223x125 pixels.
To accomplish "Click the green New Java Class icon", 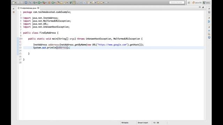I will coord(53,2).
